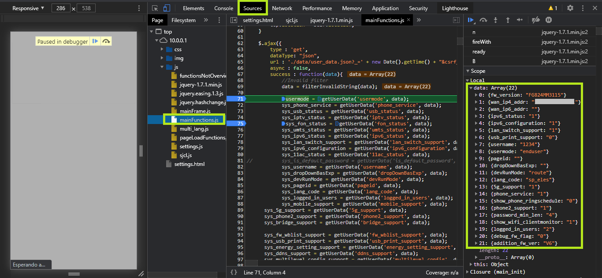
Task: Click the Step into function icon
Action: coord(495,20)
